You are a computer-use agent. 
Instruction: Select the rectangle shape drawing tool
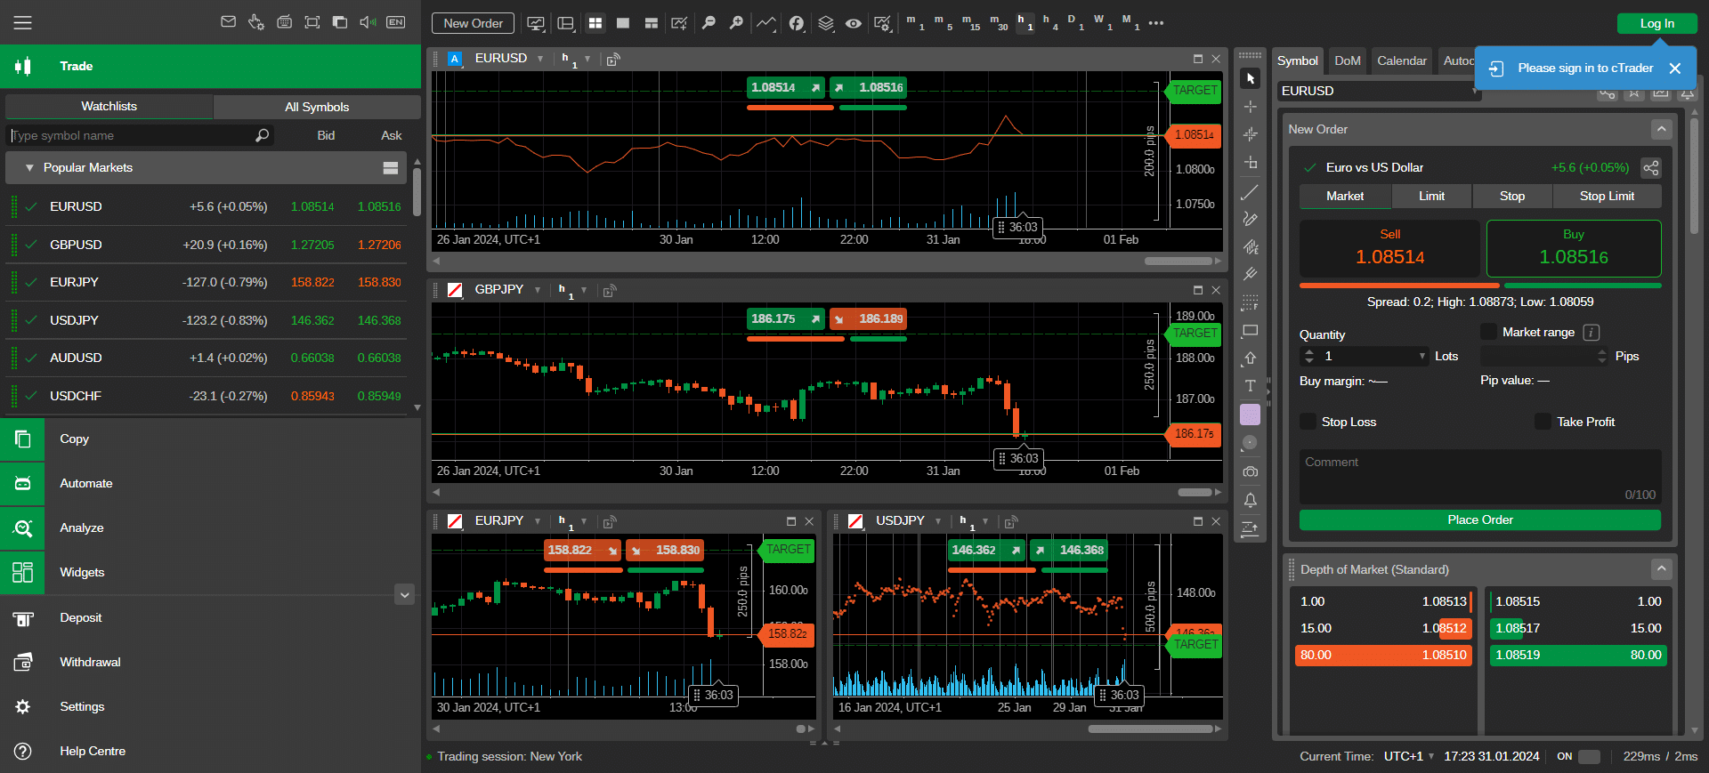pos(1251,330)
